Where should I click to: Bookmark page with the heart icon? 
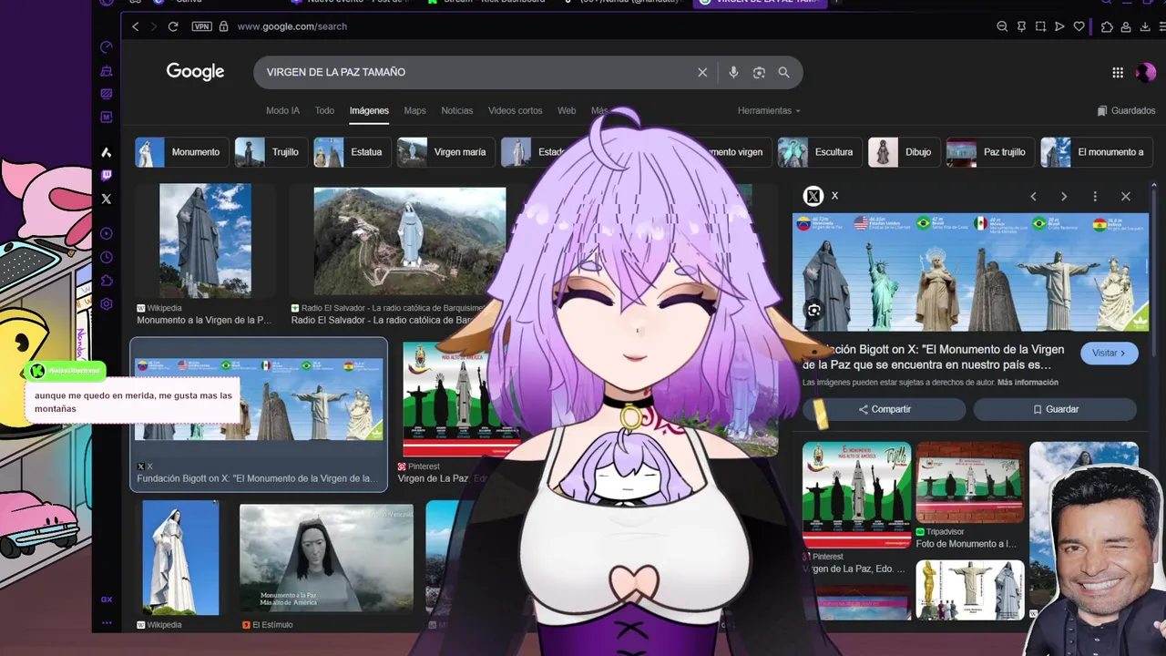[1079, 26]
